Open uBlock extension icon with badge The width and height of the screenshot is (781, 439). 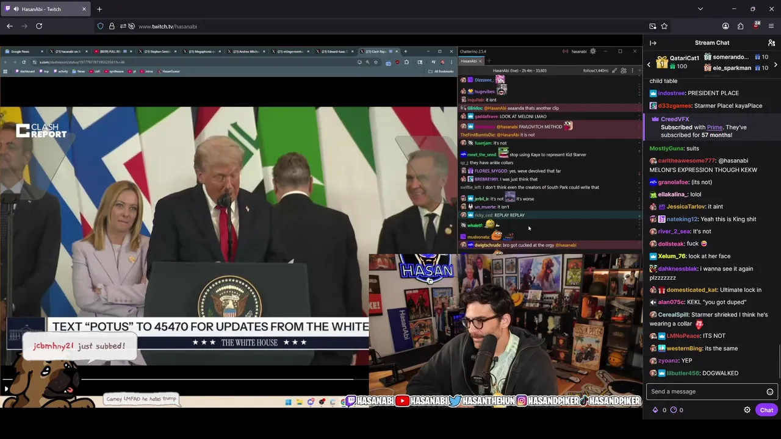coord(757,26)
